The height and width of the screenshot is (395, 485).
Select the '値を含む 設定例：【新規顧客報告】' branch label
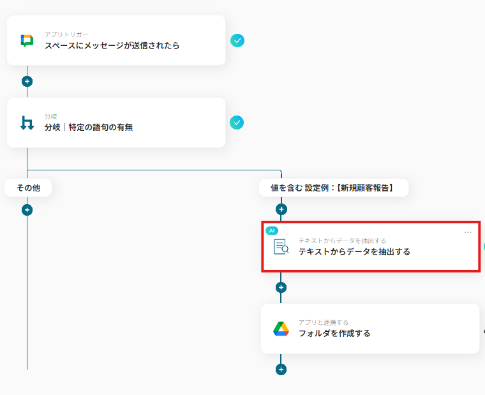(x=333, y=188)
